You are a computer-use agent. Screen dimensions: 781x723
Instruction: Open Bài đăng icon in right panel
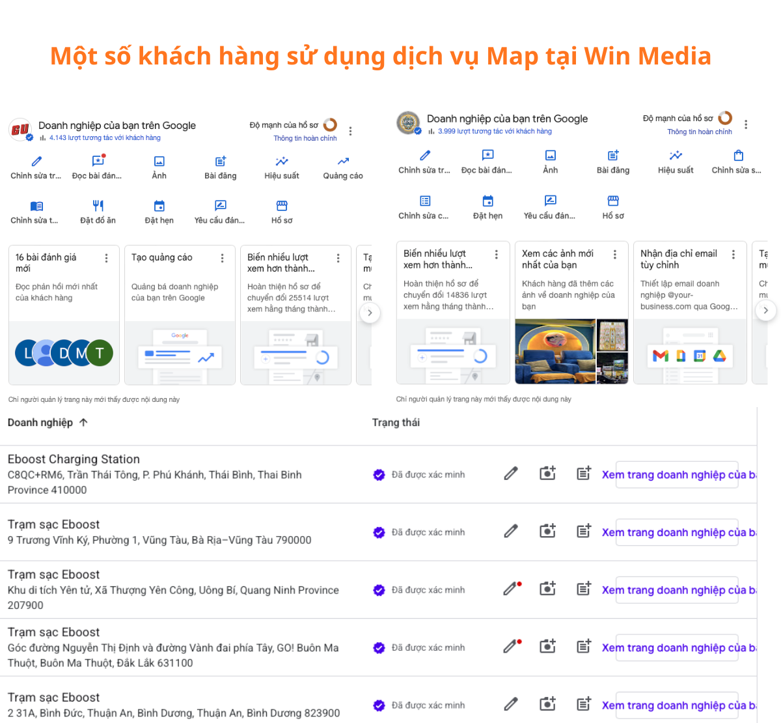[x=613, y=155]
